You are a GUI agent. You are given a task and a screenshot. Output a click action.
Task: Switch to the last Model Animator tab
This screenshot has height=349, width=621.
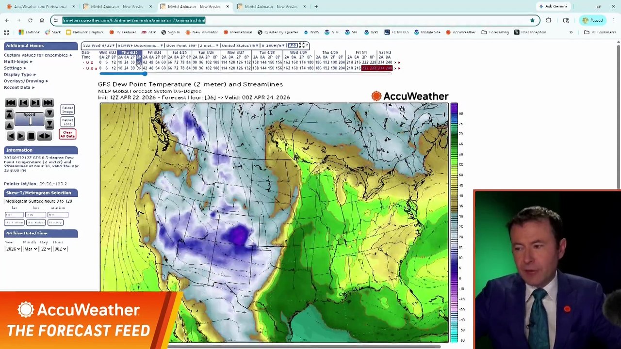(271, 7)
